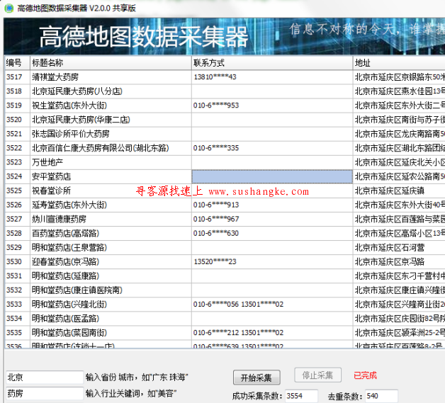The width and height of the screenshot is (445, 403).
Task: Select row 明和堂药店(医孟路)
Action: (x=225, y=319)
